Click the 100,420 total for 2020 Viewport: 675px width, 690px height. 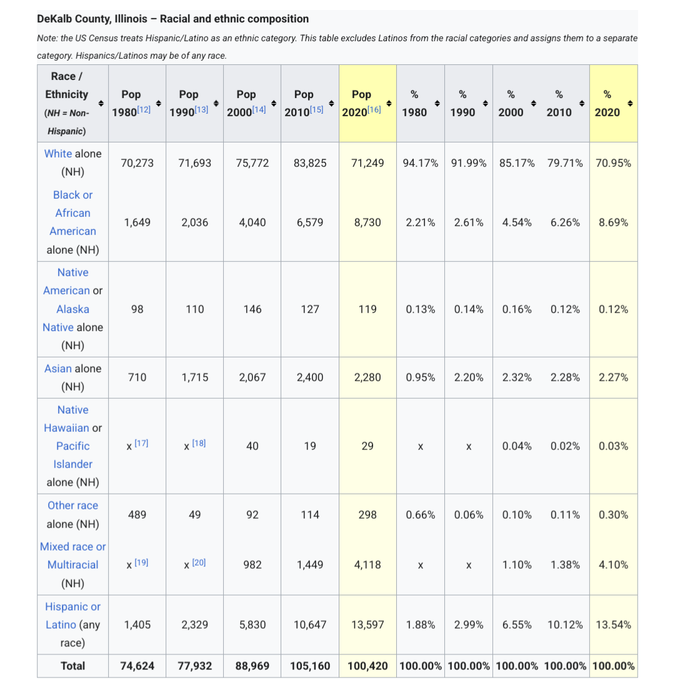367,666
